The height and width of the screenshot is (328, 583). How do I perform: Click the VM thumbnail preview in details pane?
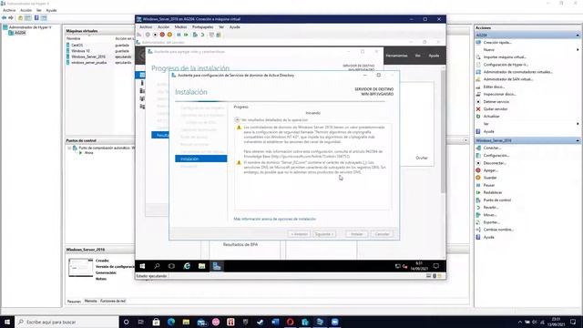[81, 268]
